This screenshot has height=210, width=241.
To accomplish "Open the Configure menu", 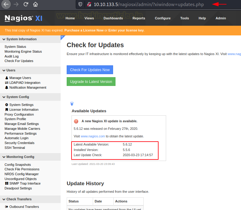I will point(162,18).
